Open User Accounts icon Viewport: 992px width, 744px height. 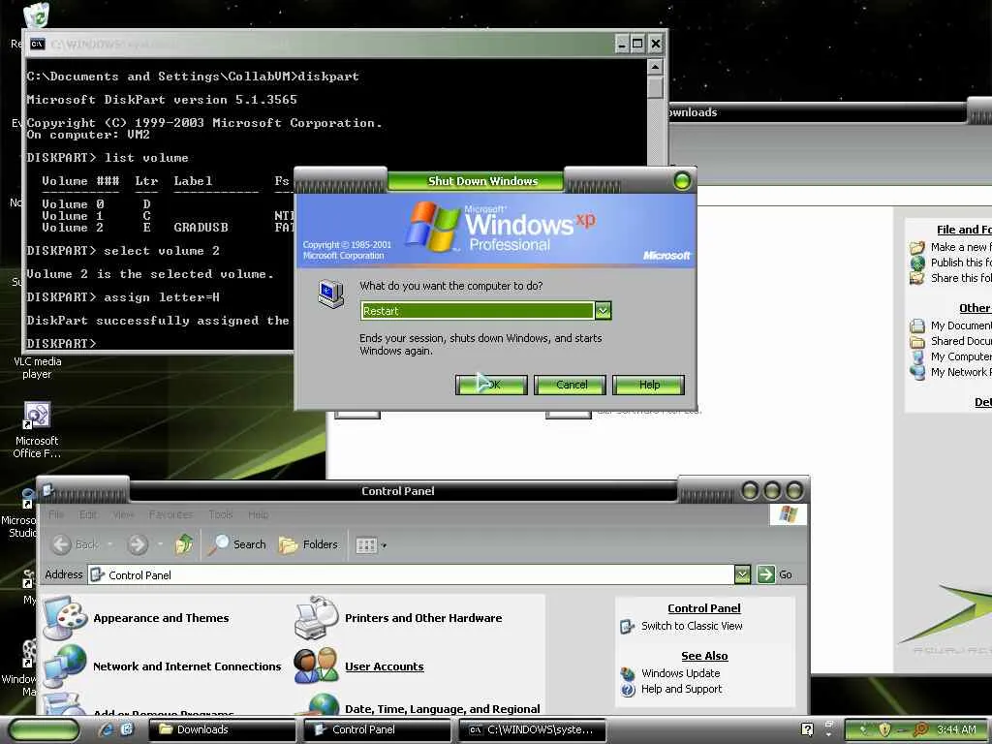[x=317, y=666]
